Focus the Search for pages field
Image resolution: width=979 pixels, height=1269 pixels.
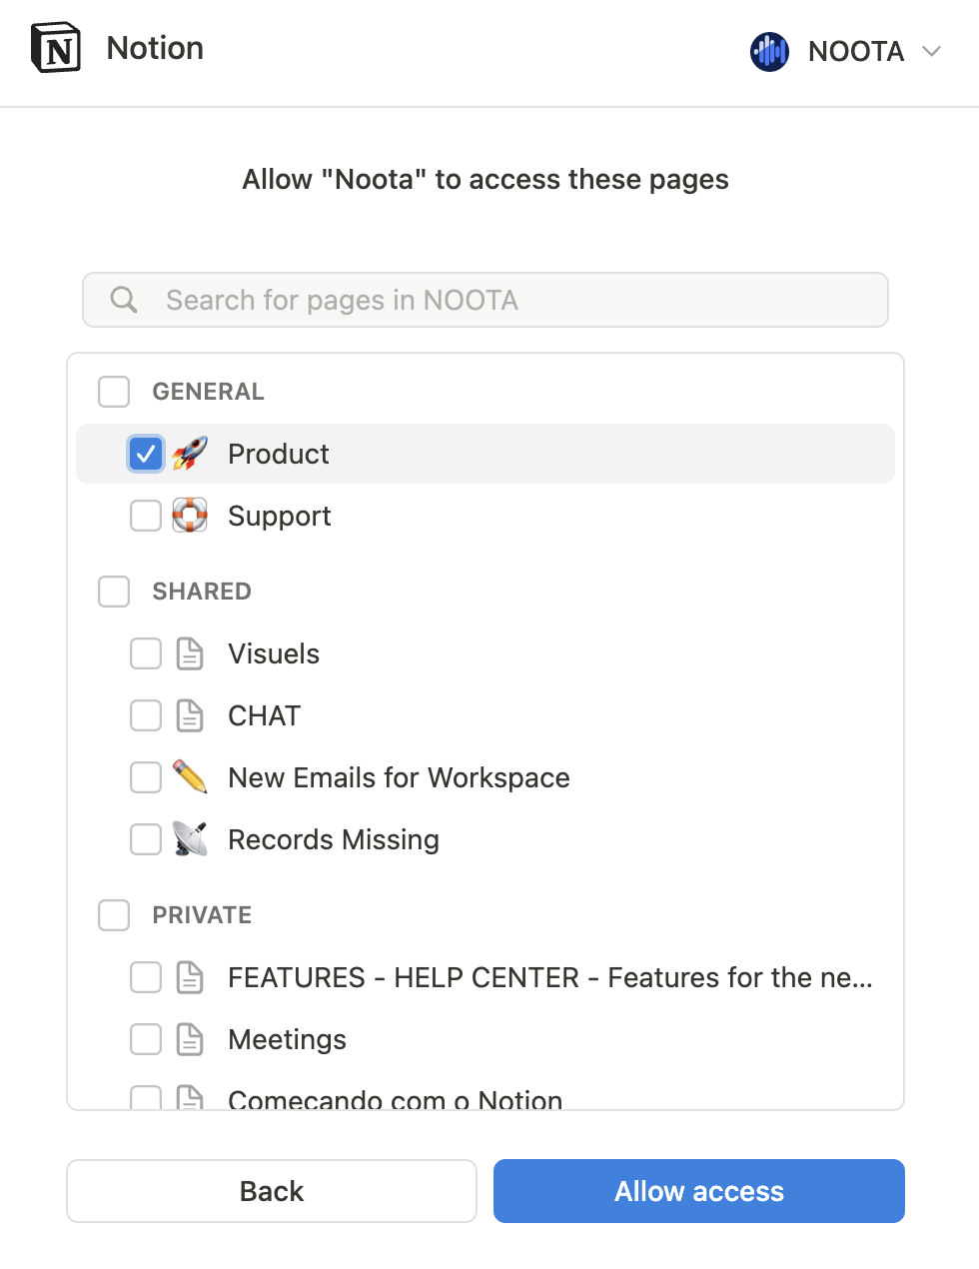tap(499, 300)
